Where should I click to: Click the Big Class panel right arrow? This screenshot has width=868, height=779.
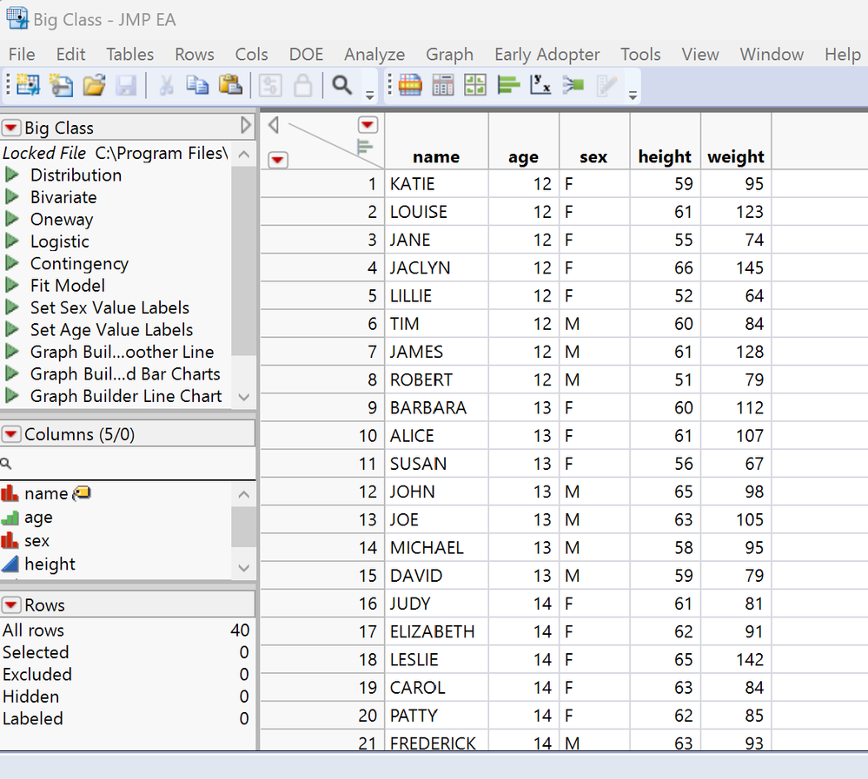point(246,126)
